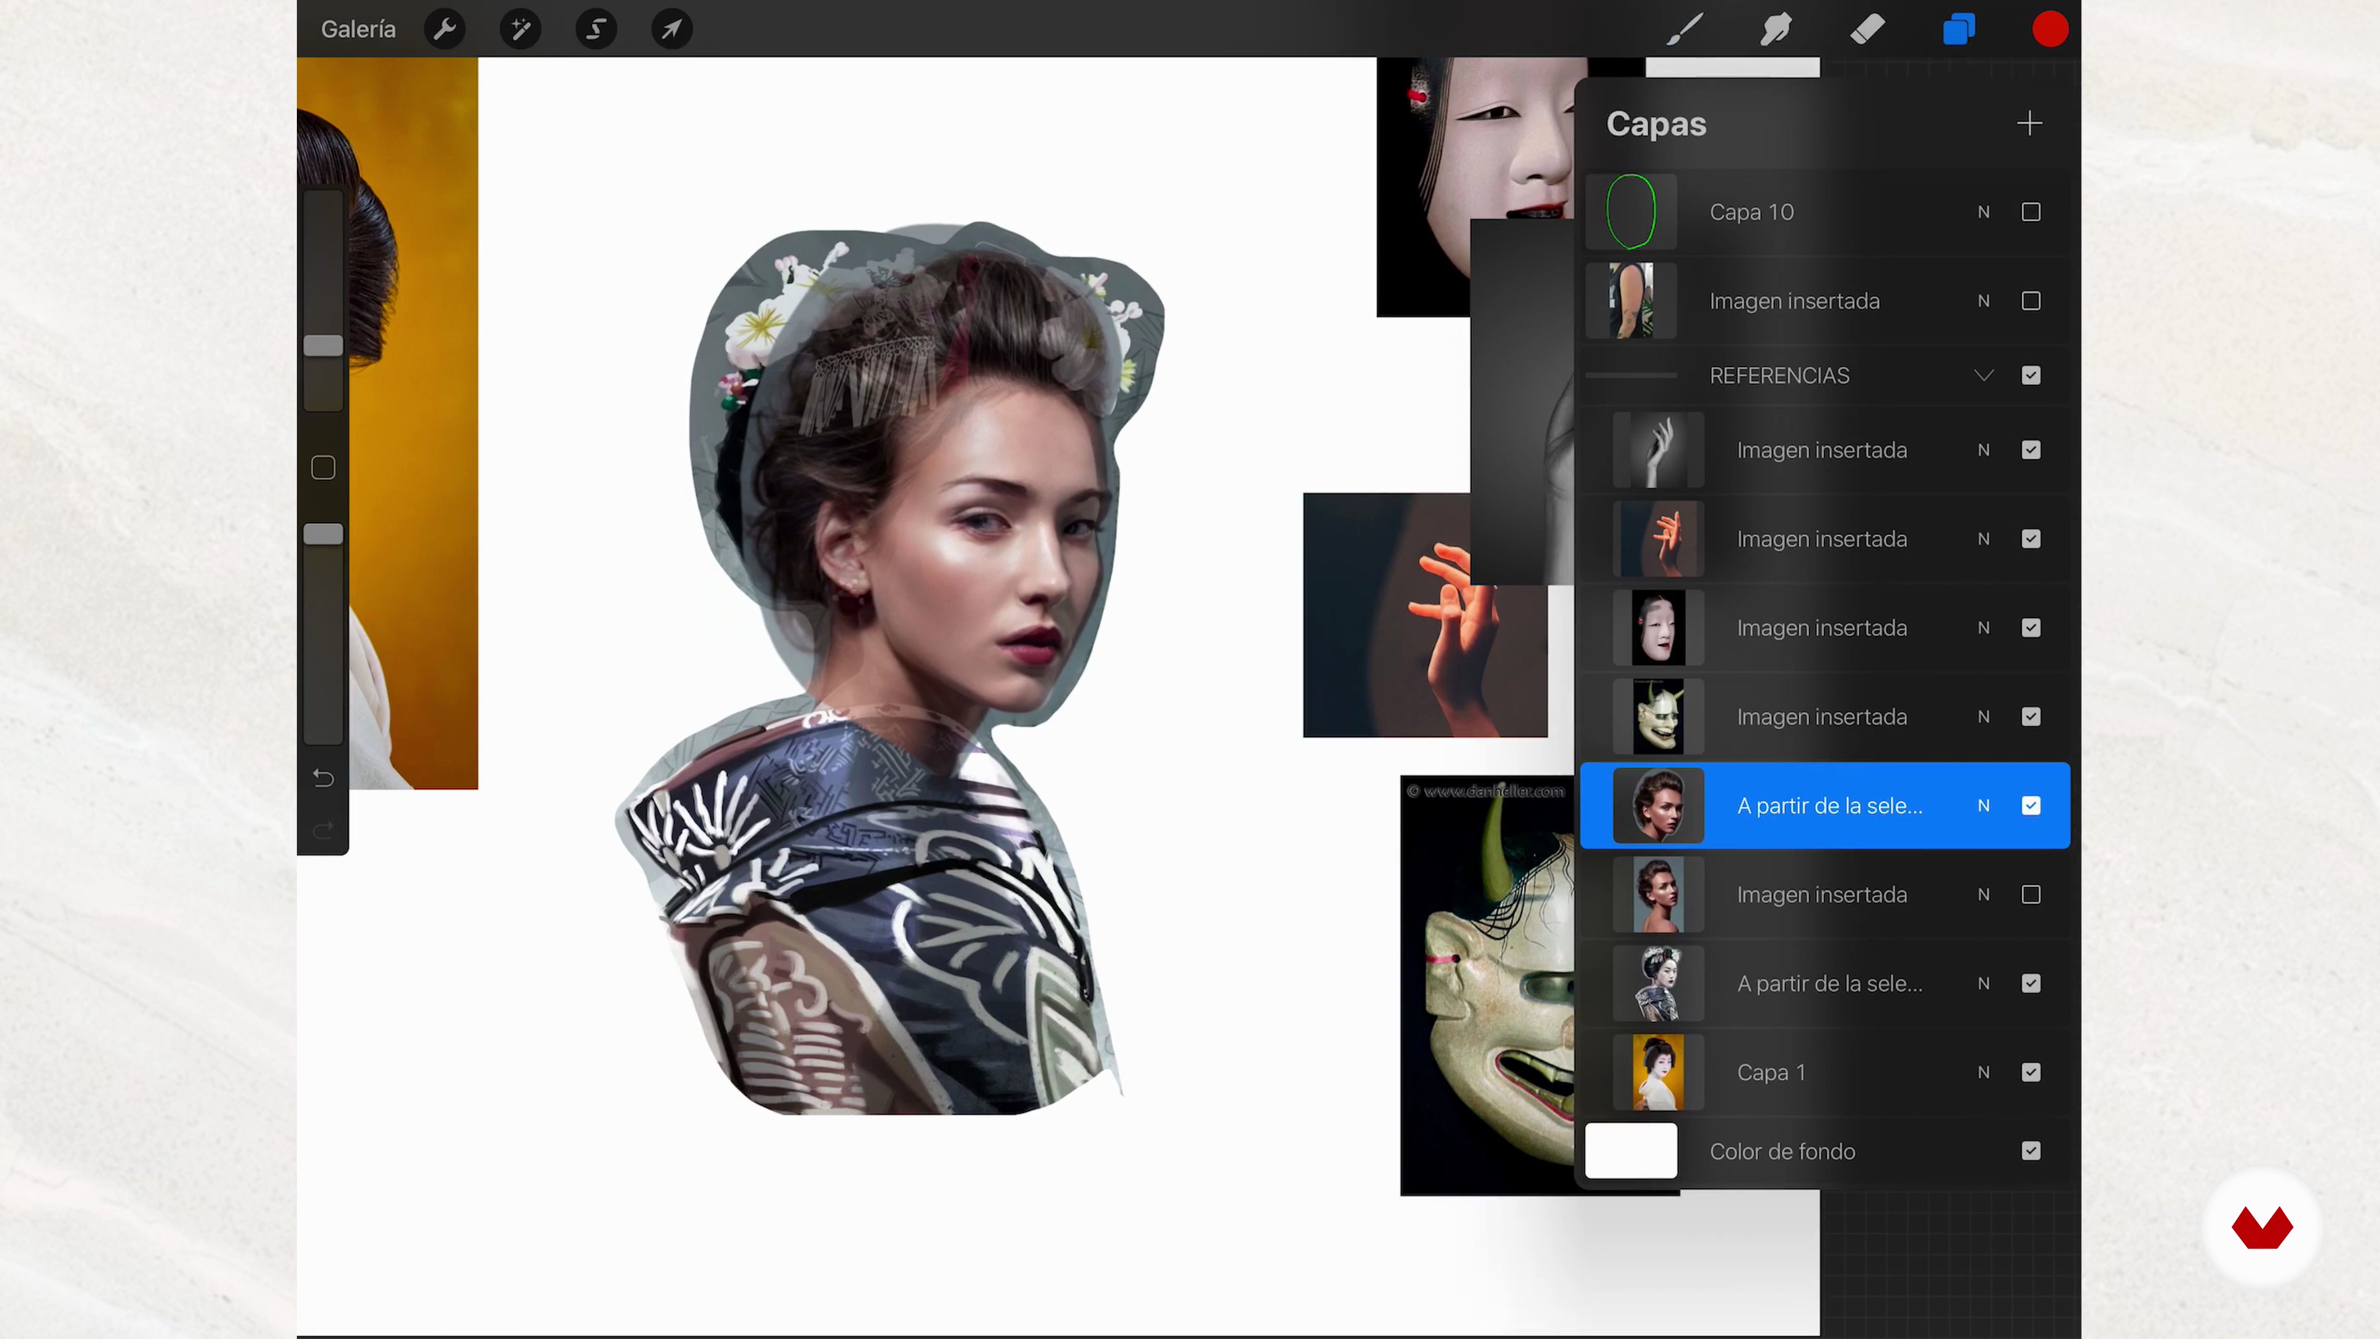
Task: Select the gray hand layer thumbnail
Action: (x=1657, y=450)
